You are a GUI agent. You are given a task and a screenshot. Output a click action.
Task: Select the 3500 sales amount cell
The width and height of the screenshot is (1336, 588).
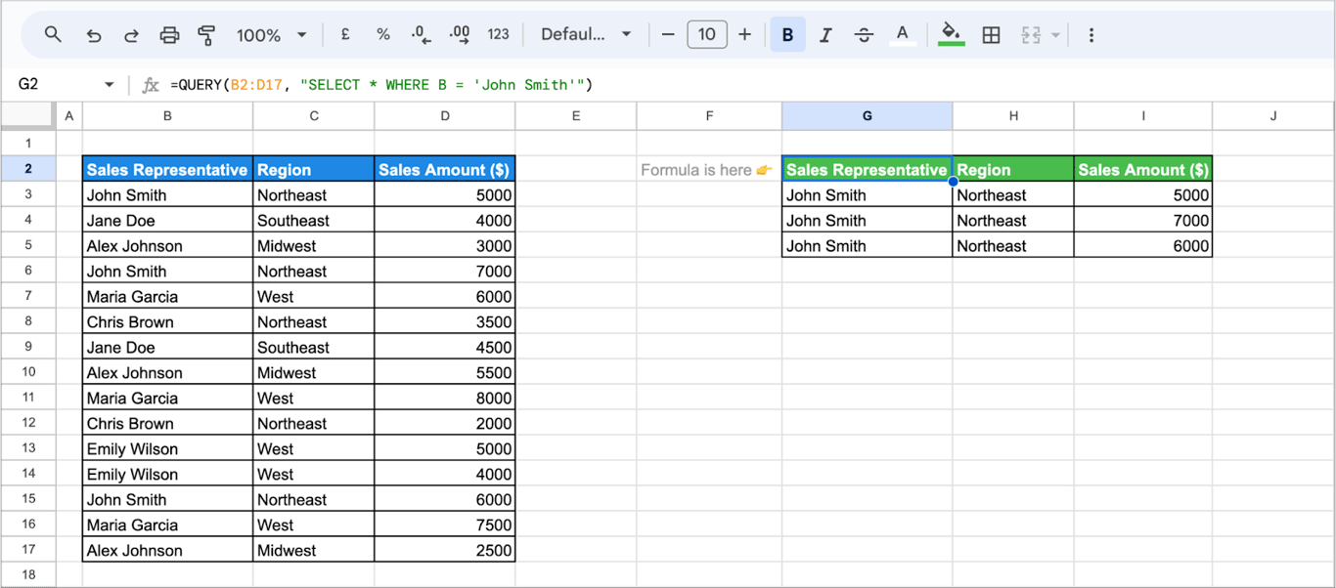pos(445,321)
